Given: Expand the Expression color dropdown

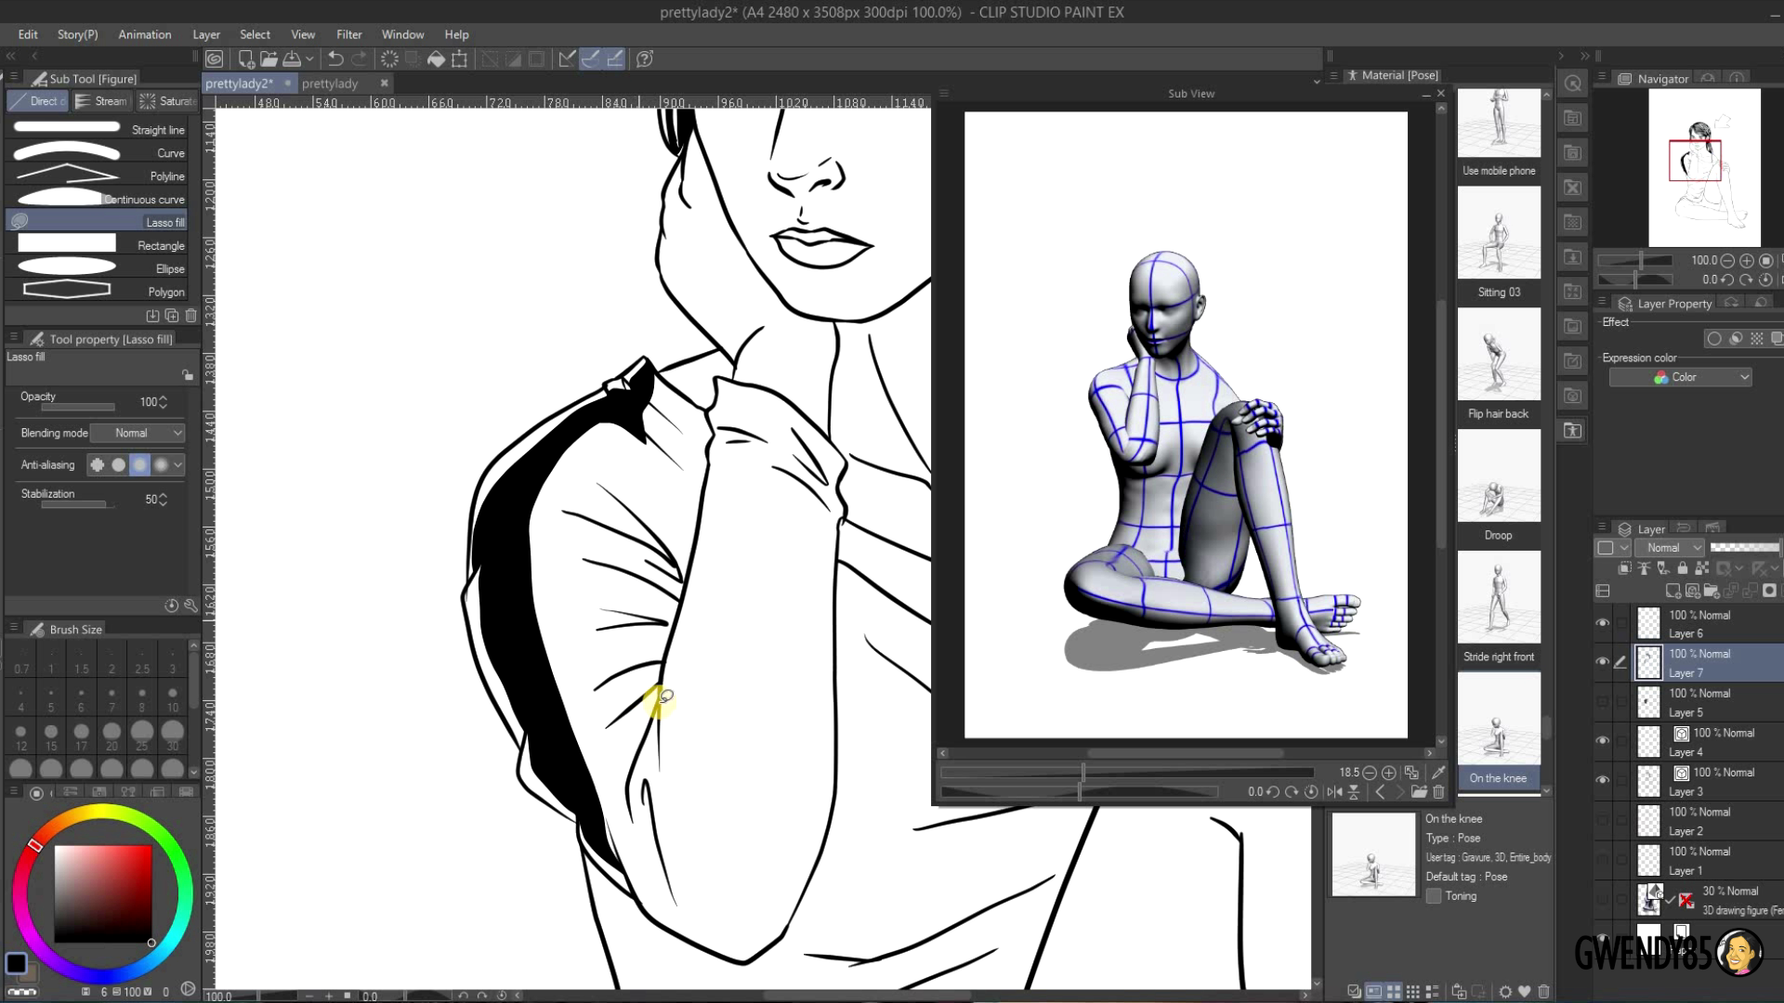Looking at the screenshot, I should coord(1680,377).
